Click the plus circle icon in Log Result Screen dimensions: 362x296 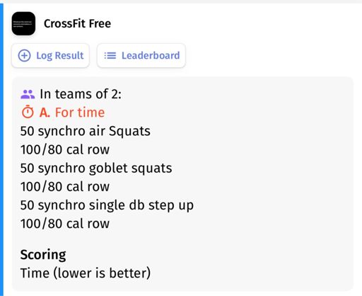[24, 56]
